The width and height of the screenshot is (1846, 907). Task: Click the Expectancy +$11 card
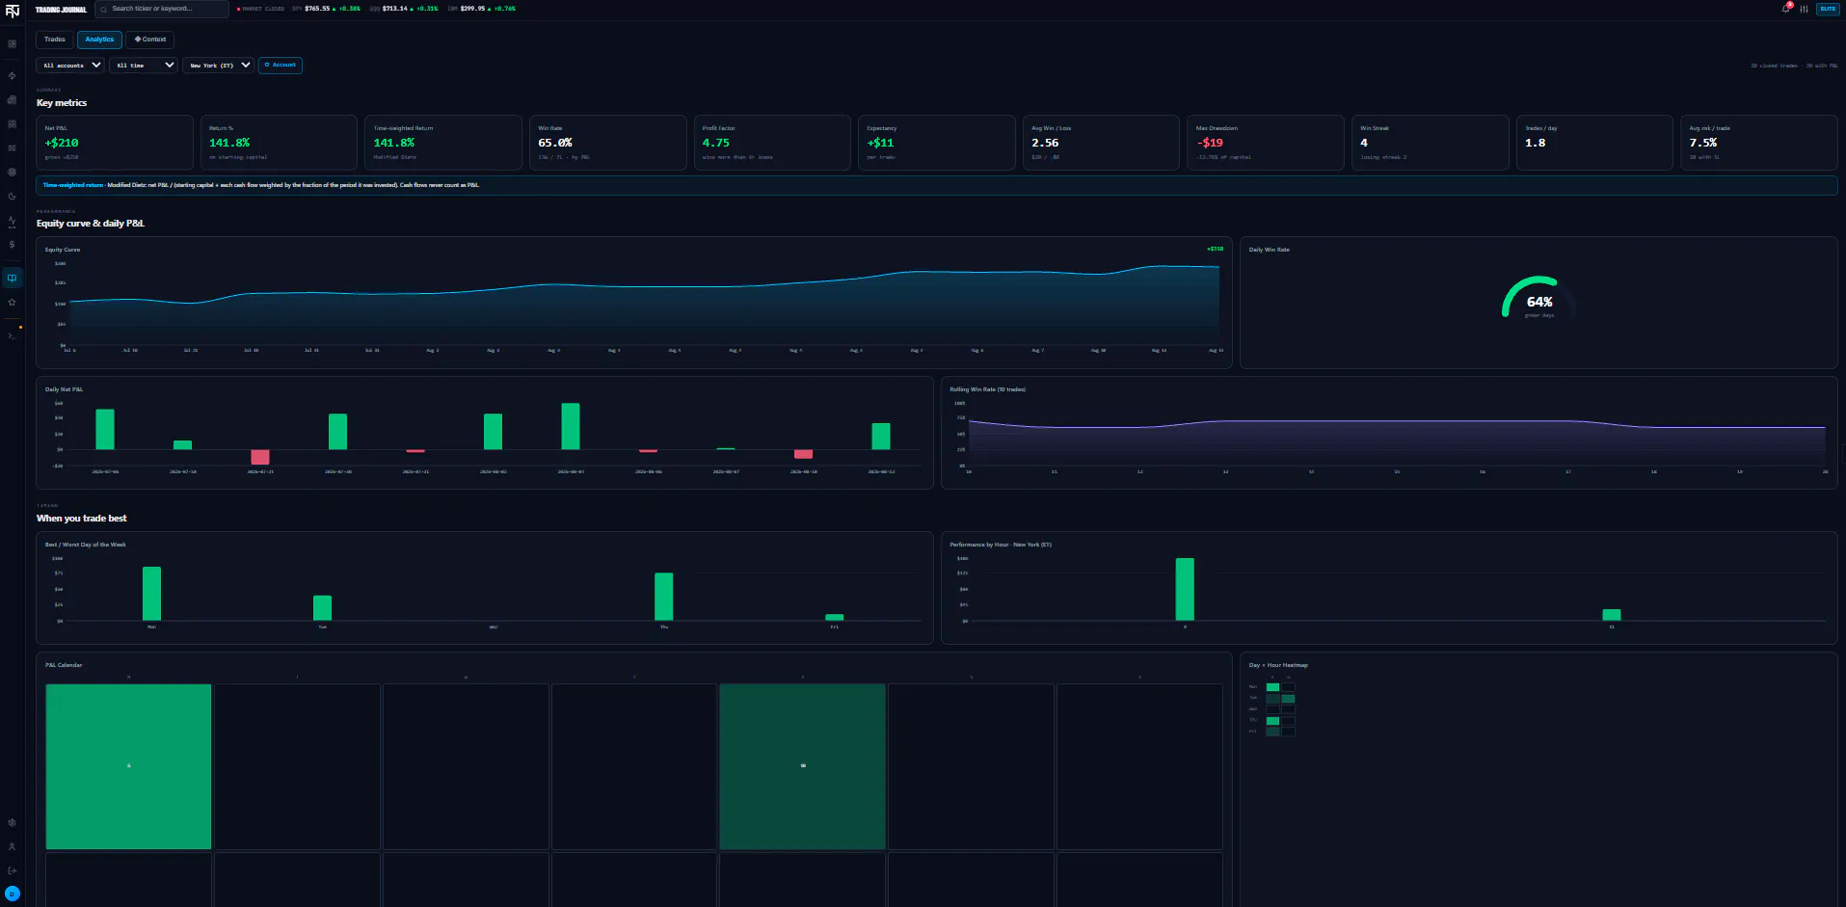936,143
